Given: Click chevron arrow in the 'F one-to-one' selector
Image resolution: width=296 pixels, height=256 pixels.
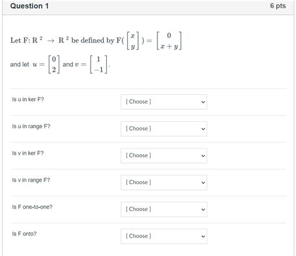Looking at the screenshot, I should click(203, 209).
